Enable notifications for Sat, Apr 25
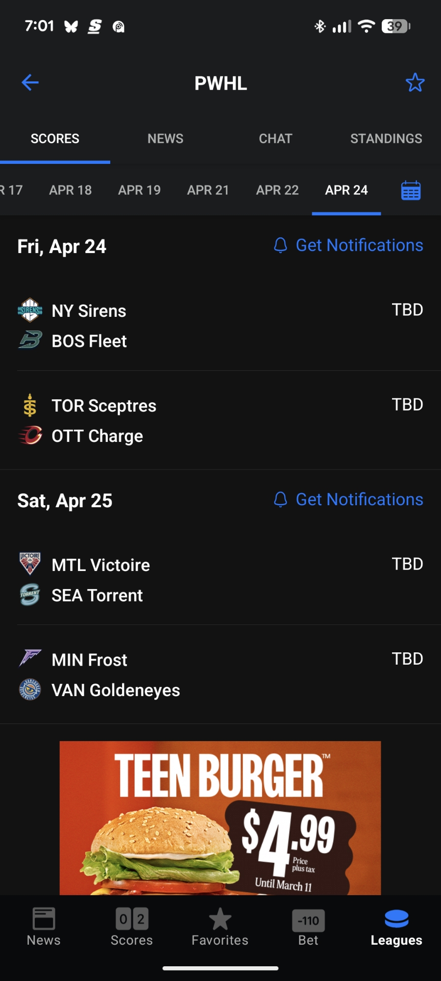Screen dimensions: 441x981 pyautogui.click(x=349, y=499)
